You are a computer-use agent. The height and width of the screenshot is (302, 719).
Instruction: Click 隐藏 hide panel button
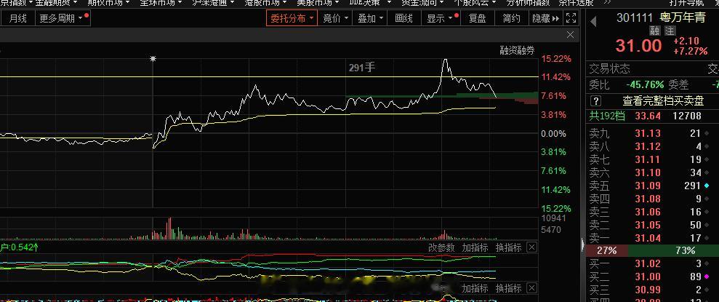point(546,18)
